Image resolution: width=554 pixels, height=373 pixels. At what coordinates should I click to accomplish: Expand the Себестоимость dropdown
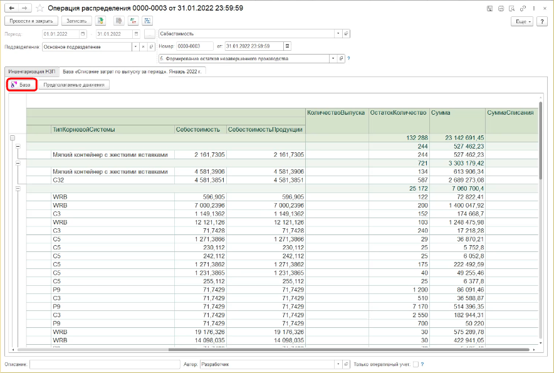(x=338, y=34)
